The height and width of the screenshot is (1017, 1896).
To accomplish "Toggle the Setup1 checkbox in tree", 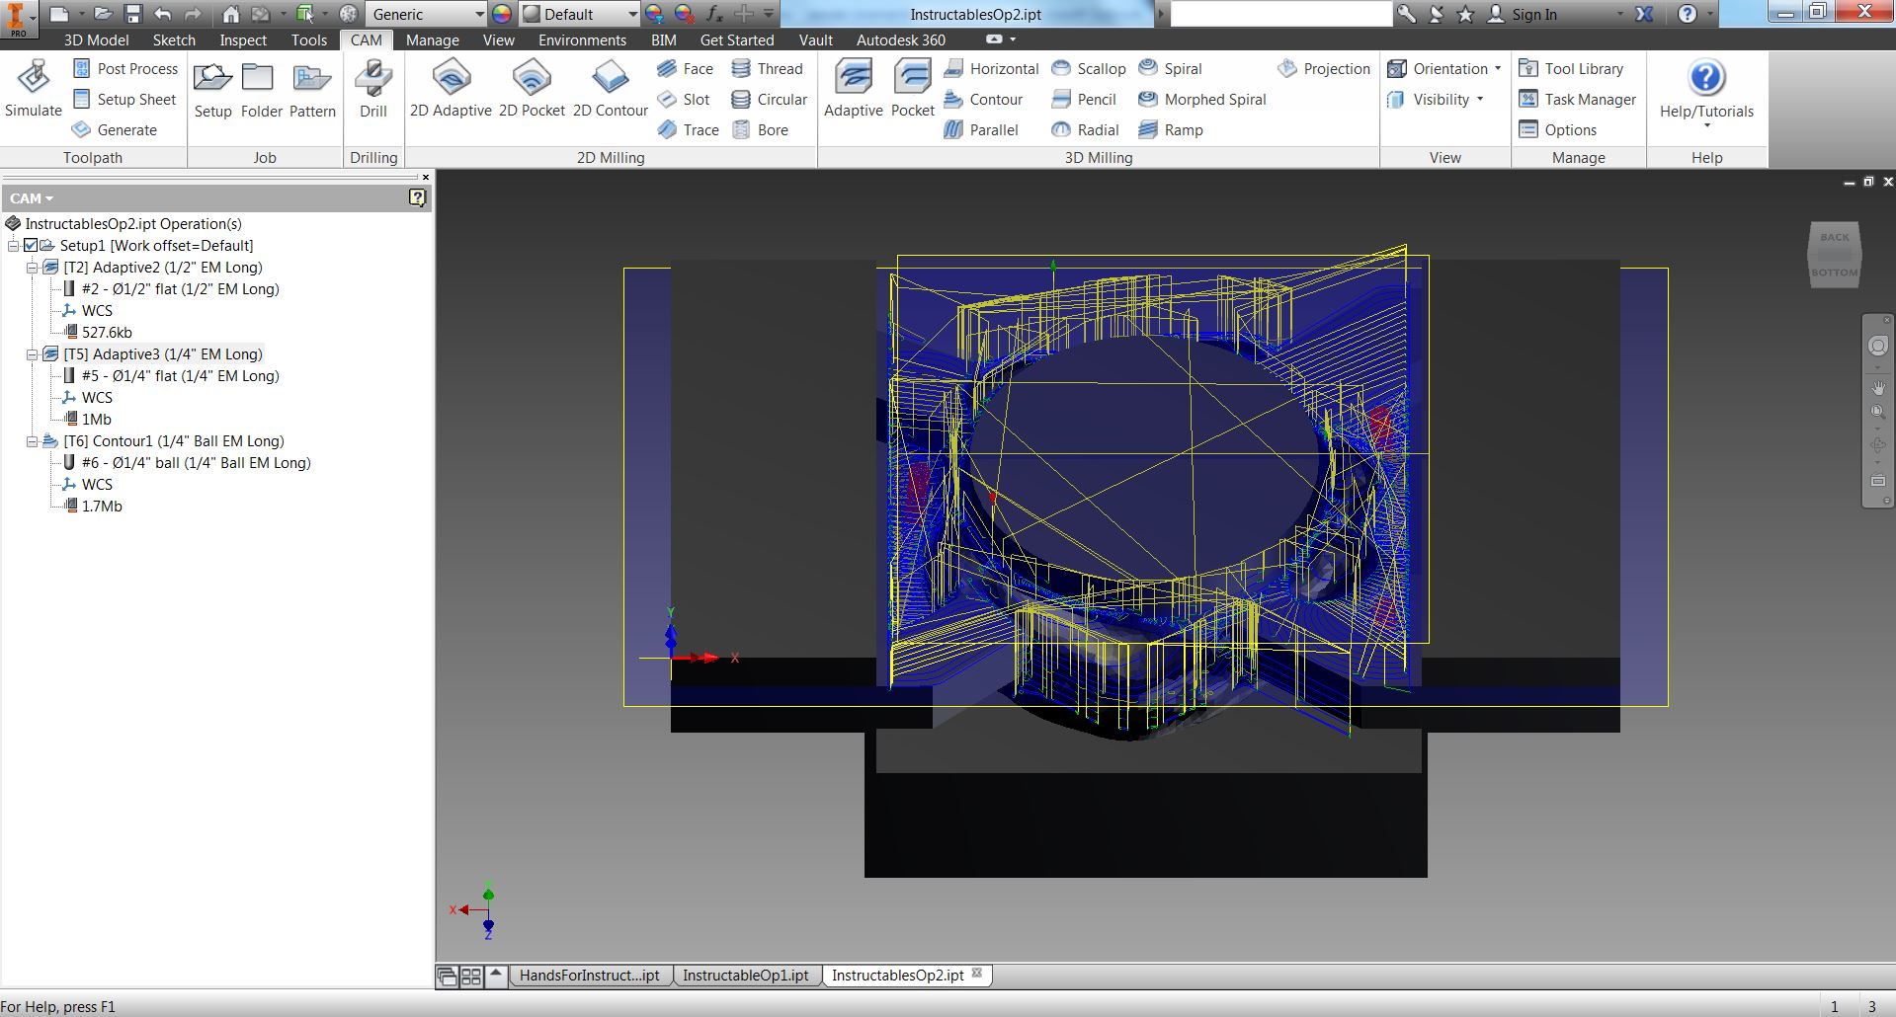I will 31,245.
